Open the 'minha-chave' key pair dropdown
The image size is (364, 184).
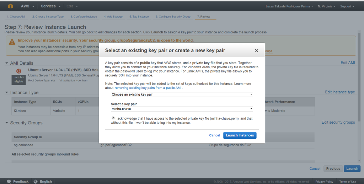coord(182,109)
